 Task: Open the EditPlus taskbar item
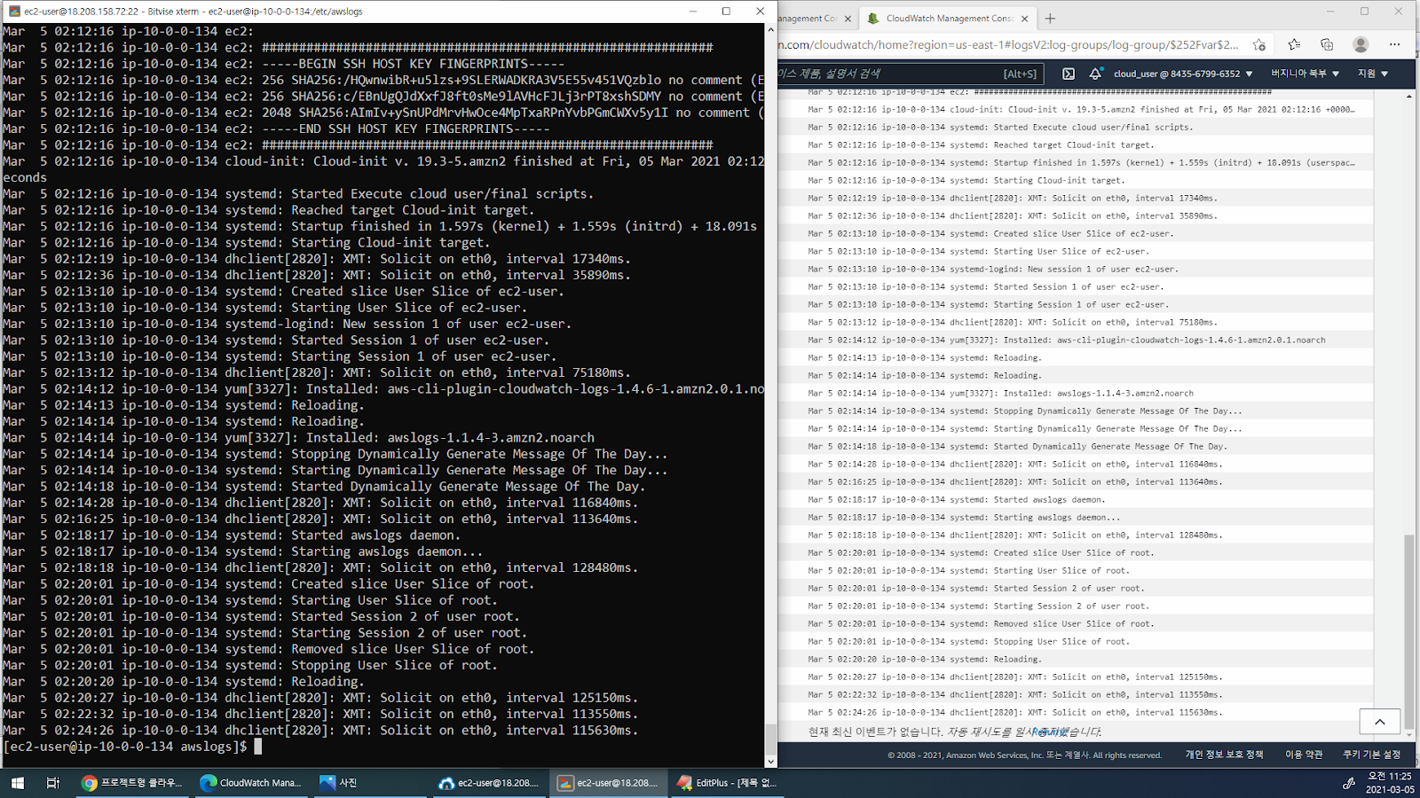tap(727, 782)
